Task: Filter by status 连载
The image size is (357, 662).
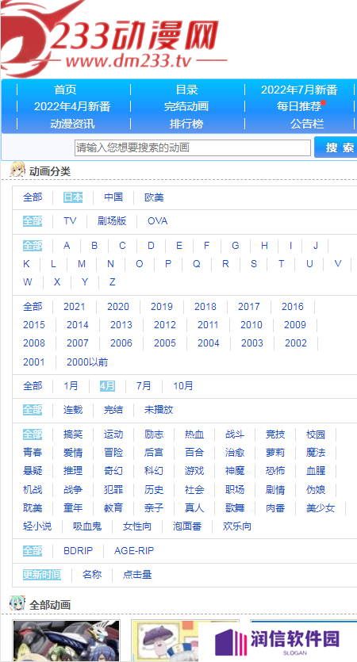Action: click(73, 410)
